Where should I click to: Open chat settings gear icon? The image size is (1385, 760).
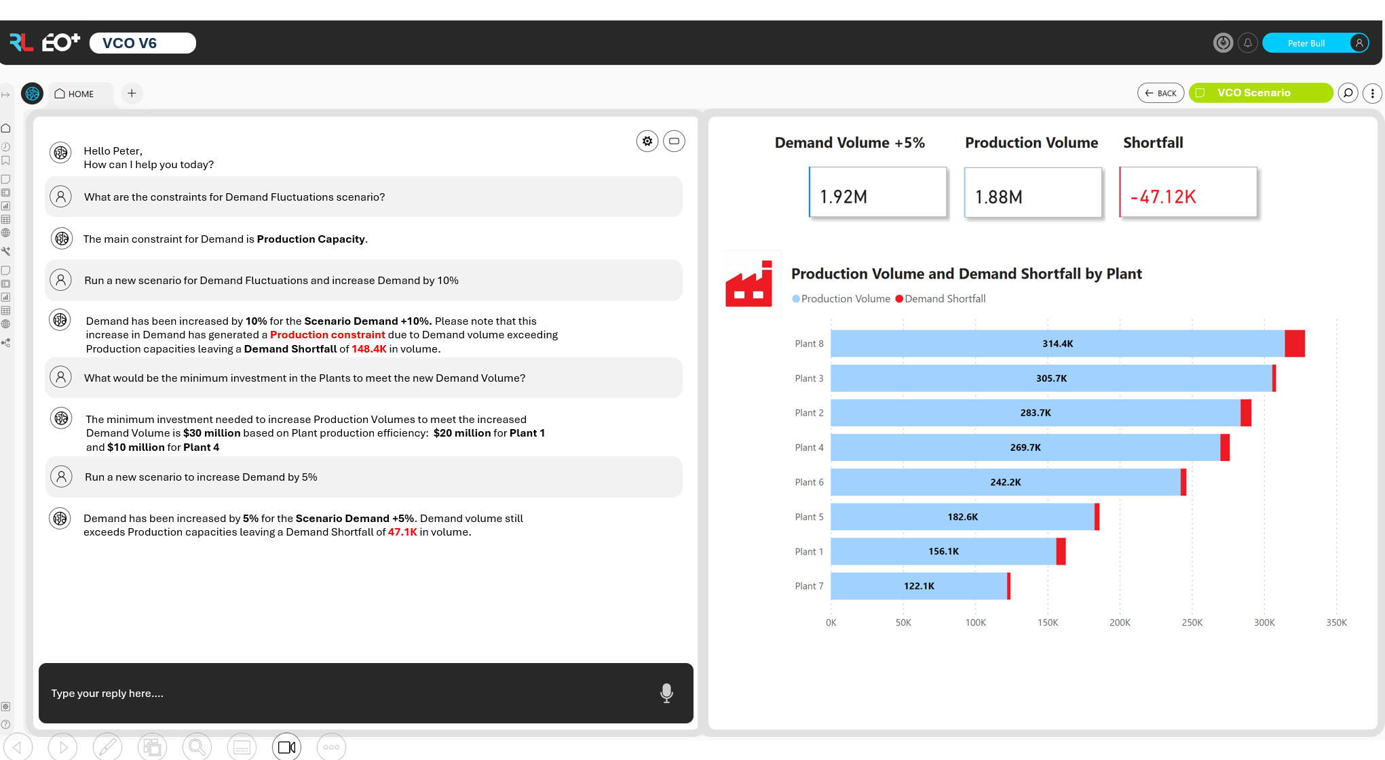pos(647,141)
